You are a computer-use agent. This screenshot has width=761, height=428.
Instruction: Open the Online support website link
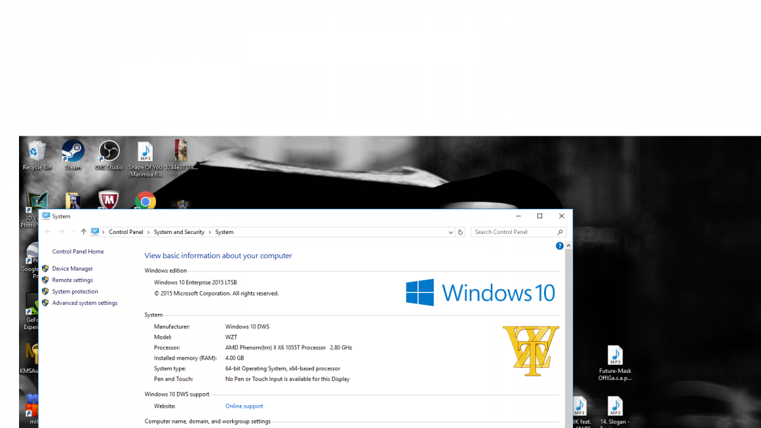click(x=244, y=406)
